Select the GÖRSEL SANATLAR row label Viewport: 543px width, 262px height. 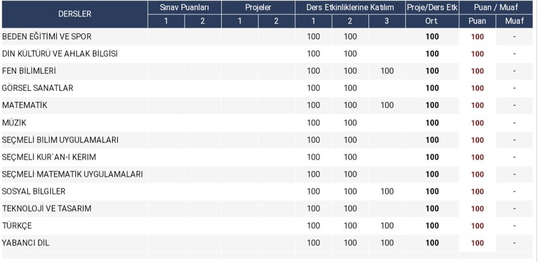[x=38, y=88]
